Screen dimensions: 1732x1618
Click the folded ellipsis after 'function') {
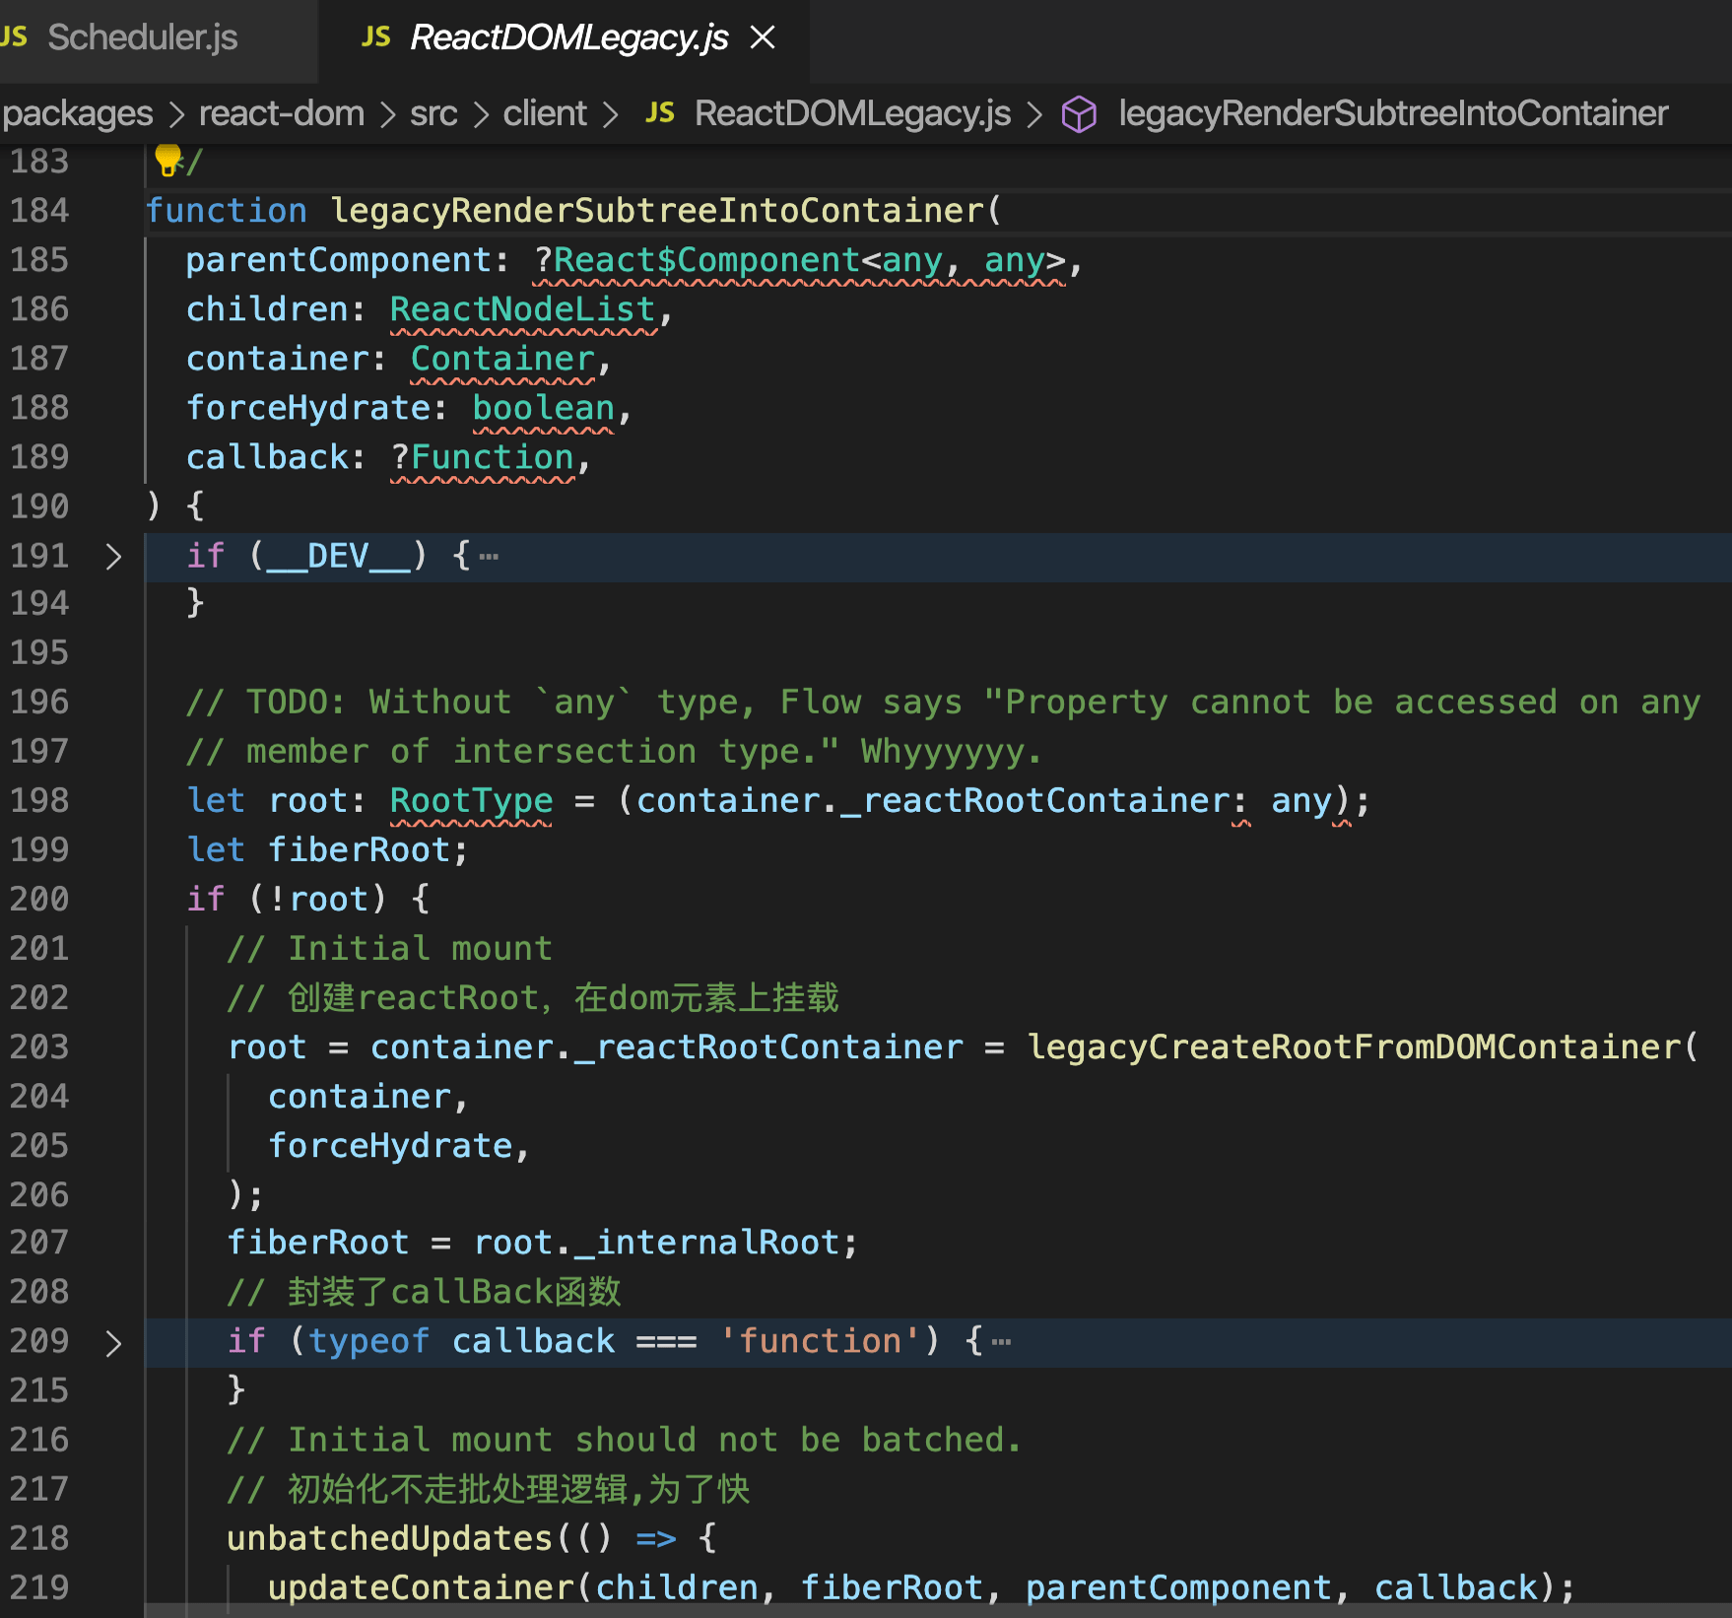(x=1001, y=1342)
